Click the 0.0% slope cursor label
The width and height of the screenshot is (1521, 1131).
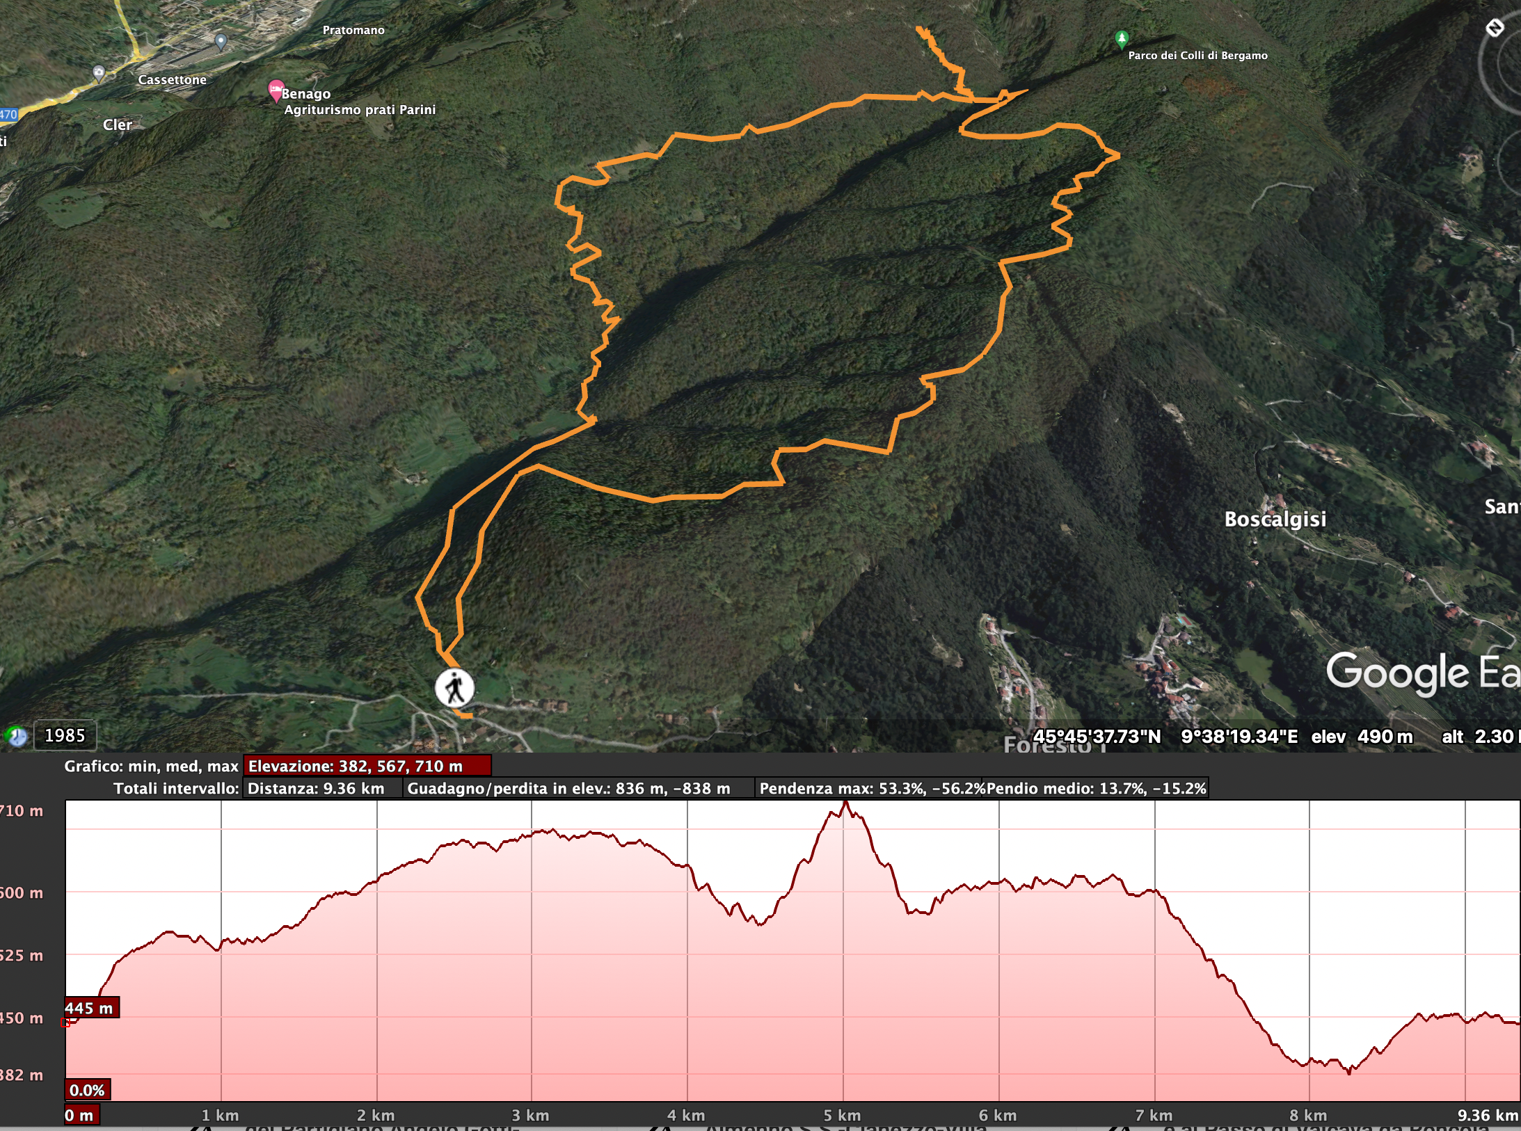[x=88, y=1090]
